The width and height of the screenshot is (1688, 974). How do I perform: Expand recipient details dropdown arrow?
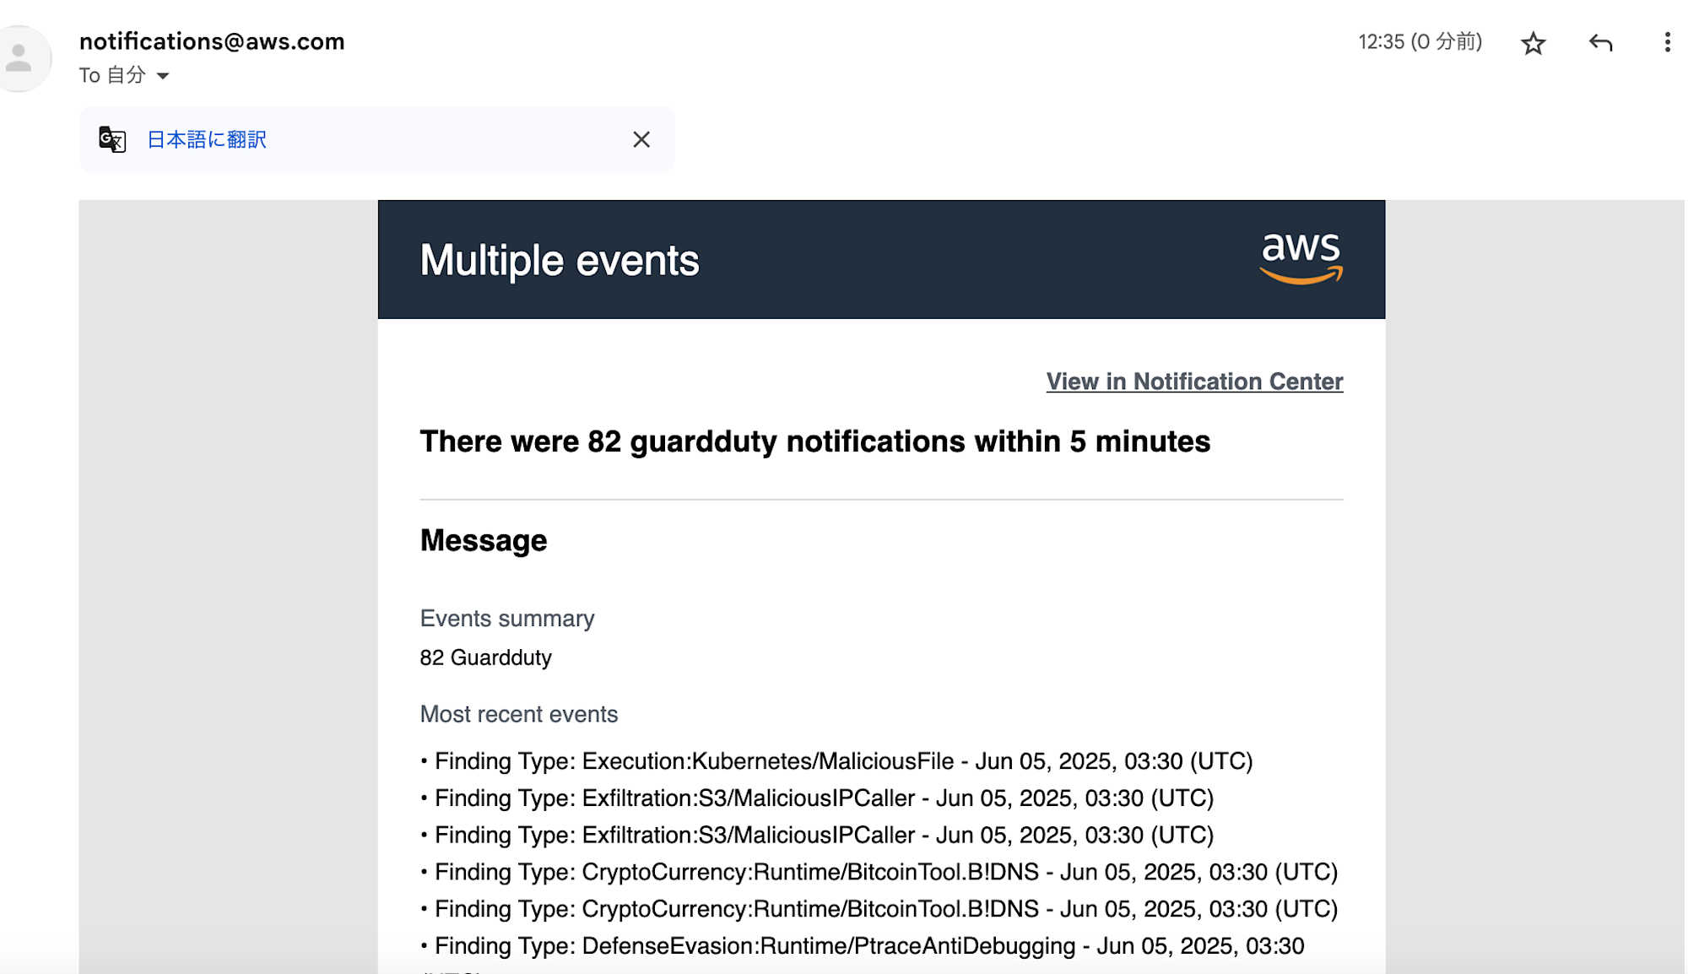click(x=163, y=76)
